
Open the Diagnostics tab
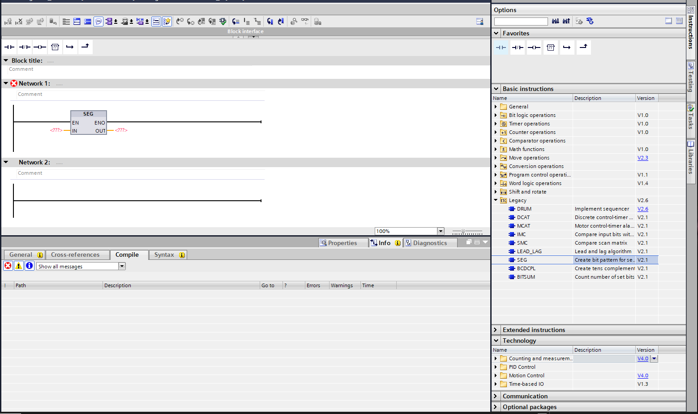pos(429,243)
